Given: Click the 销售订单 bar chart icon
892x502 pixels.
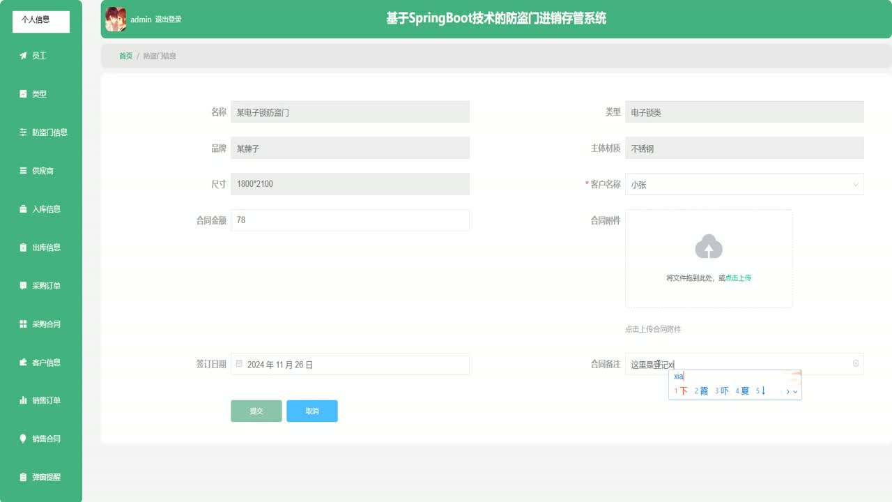Looking at the screenshot, I should tap(23, 400).
